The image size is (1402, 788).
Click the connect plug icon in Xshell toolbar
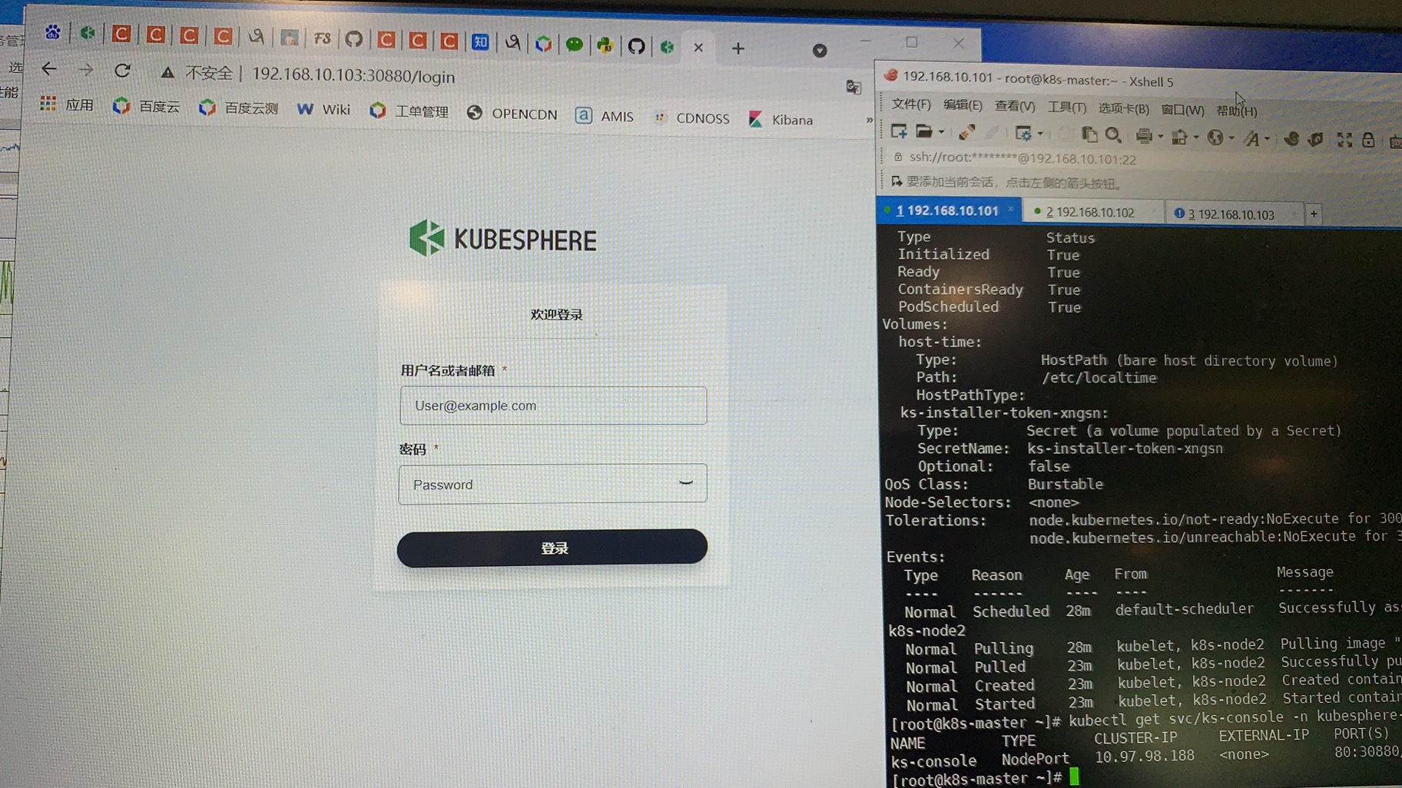[x=966, y=133]
